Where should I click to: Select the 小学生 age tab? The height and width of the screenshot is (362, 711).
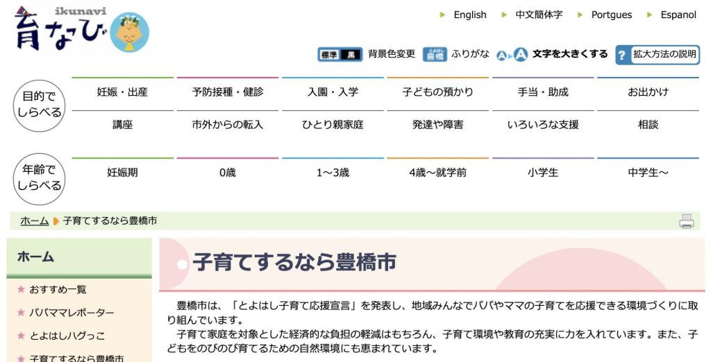[542, 173]
